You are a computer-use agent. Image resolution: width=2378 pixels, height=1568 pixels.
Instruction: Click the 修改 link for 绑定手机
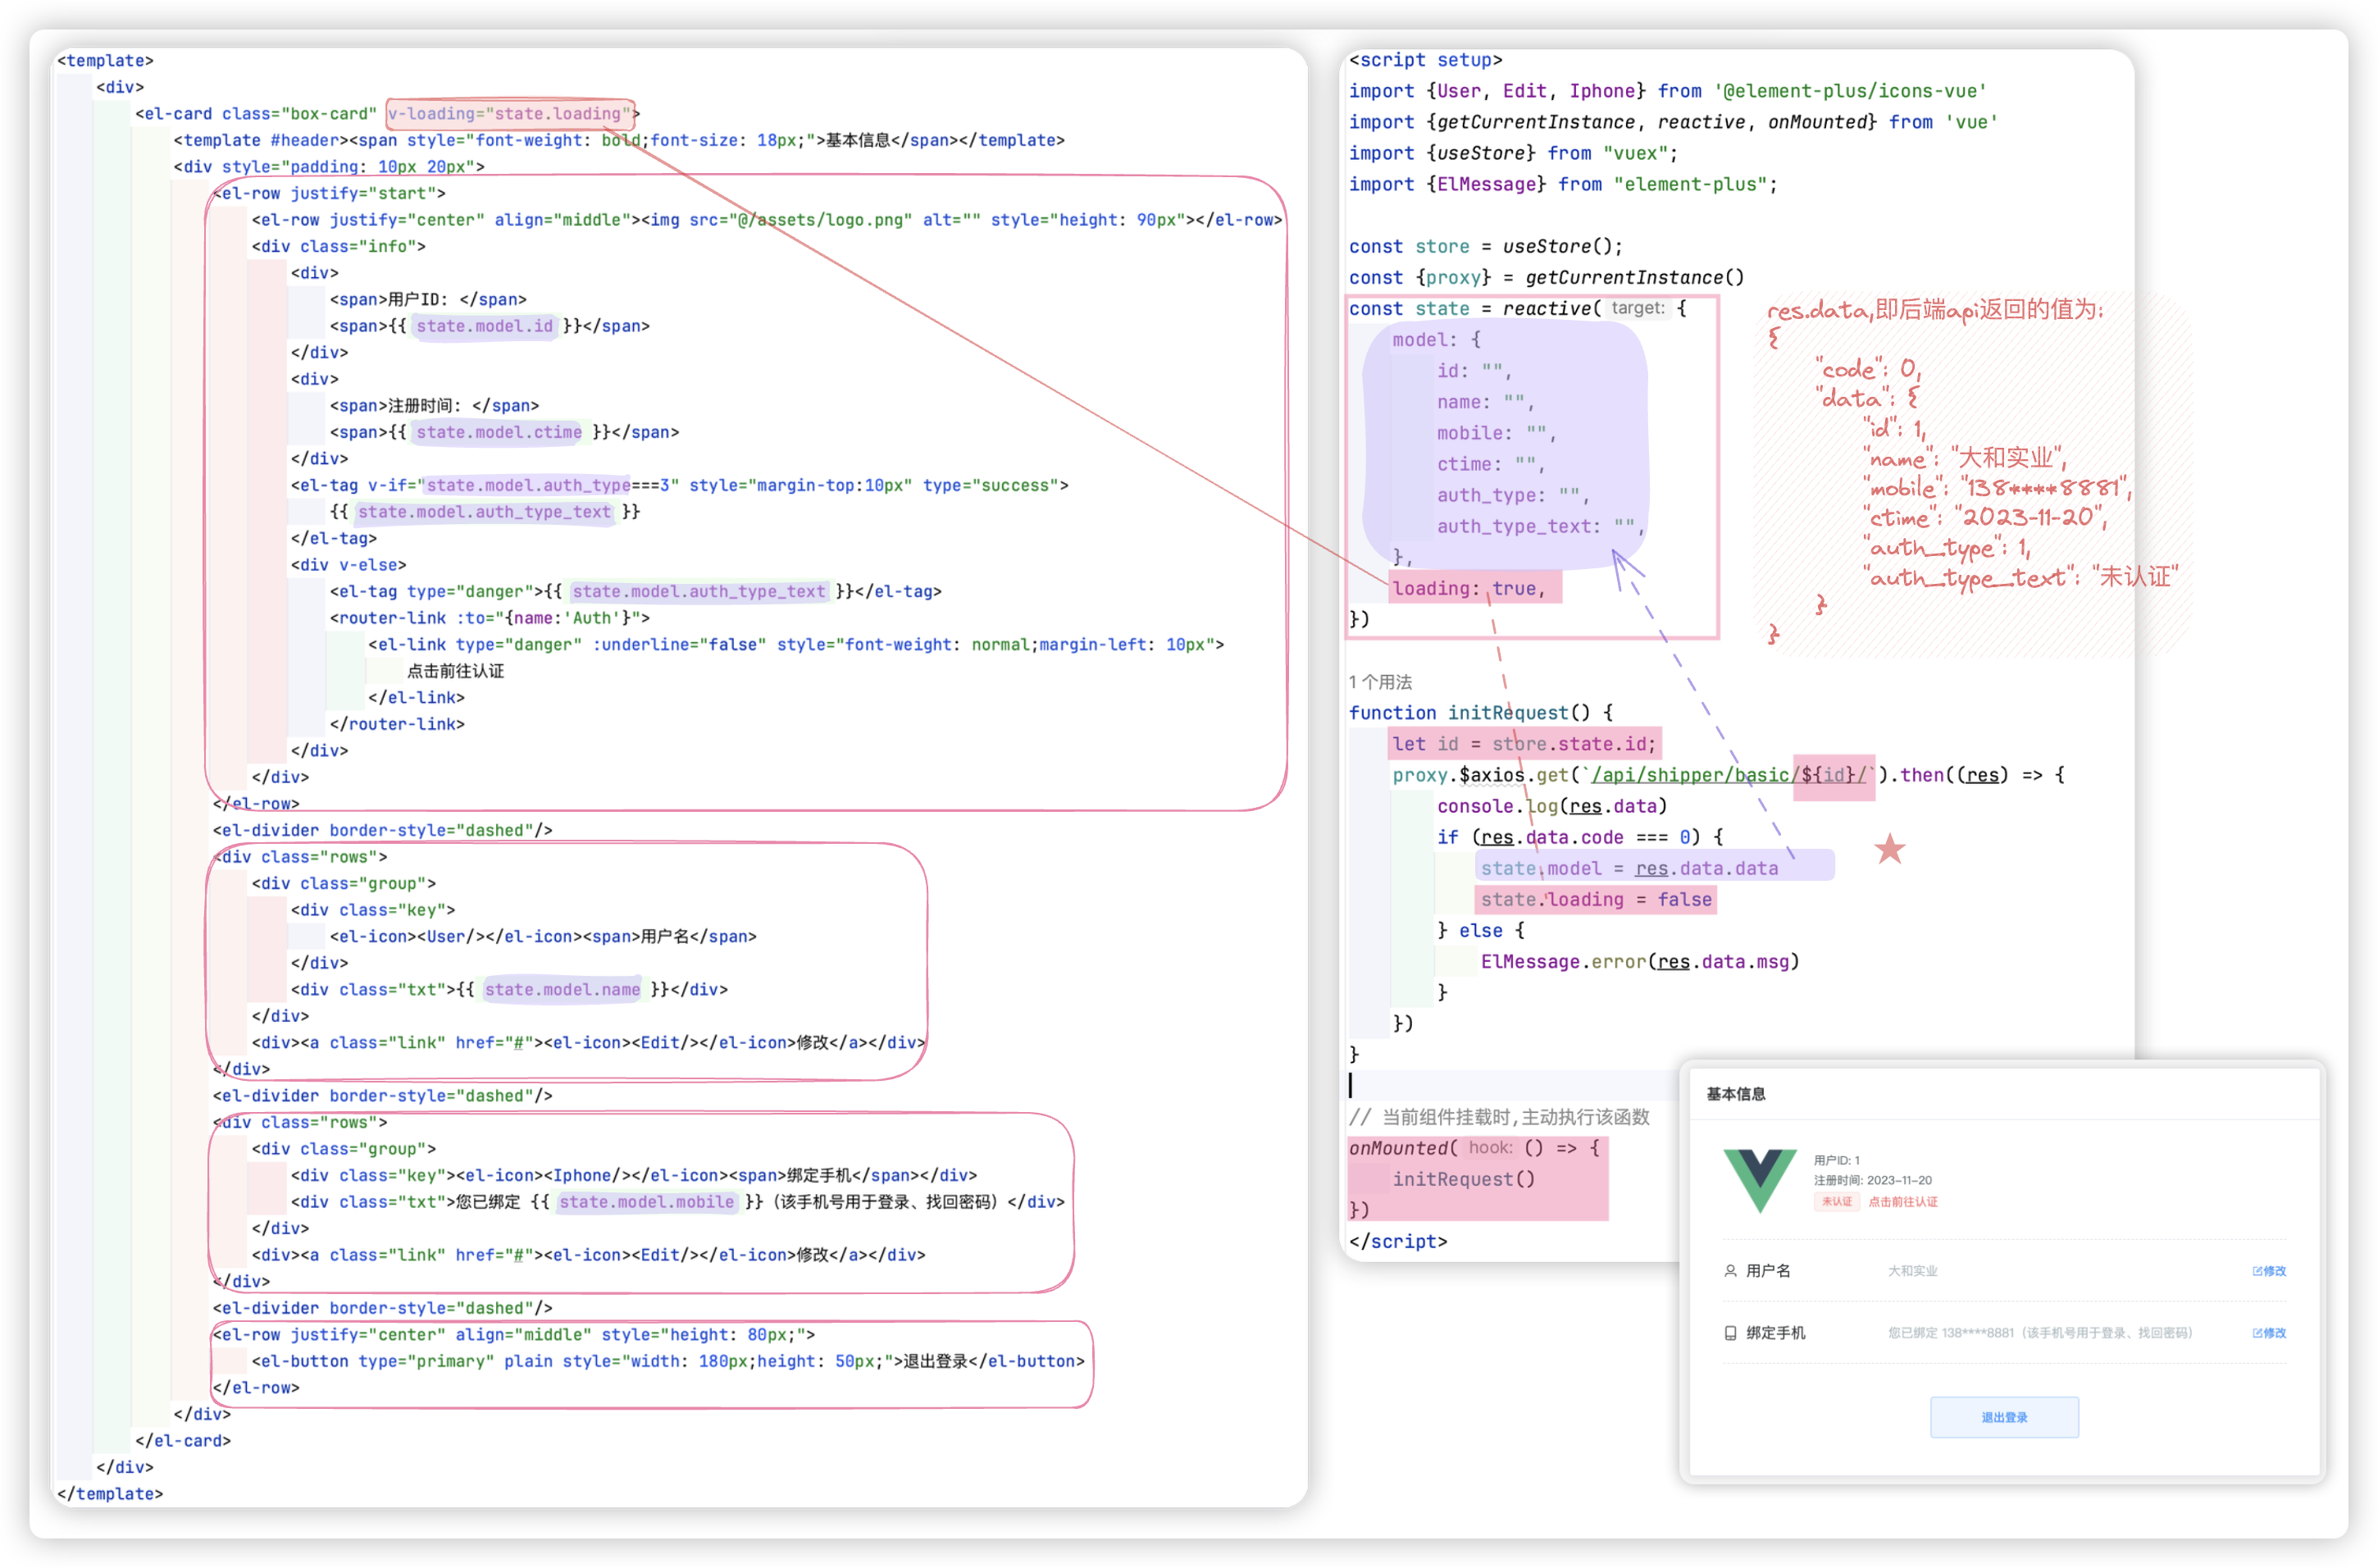coord(2275,1333)
